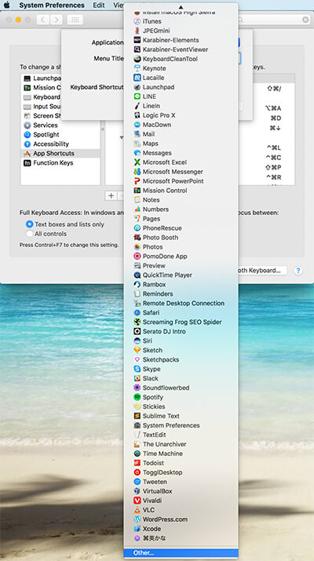This screenshot has height=561, width=314.
Task: Click the Rambox app icon
Action: coord(137,285)
